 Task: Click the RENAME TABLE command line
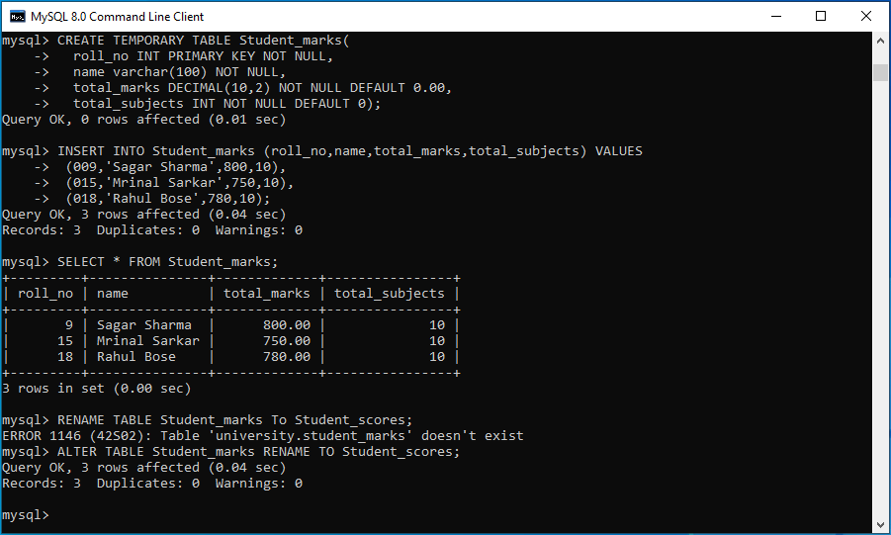[234, 420]
